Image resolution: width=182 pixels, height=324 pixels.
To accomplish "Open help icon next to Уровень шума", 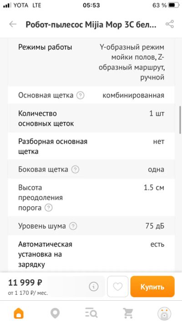I will [x=73, y=226].
